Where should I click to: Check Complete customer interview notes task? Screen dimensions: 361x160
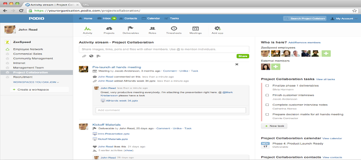[x=267, y=105]
